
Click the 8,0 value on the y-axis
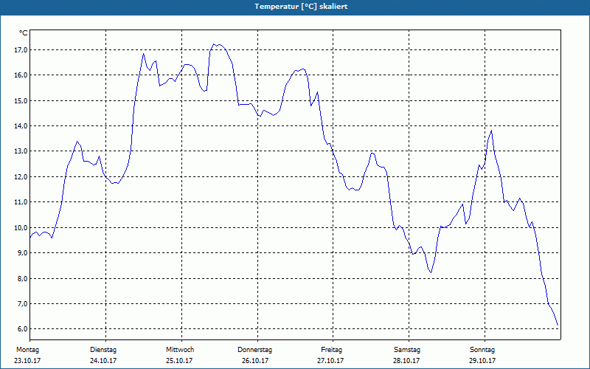coord(22,278)
